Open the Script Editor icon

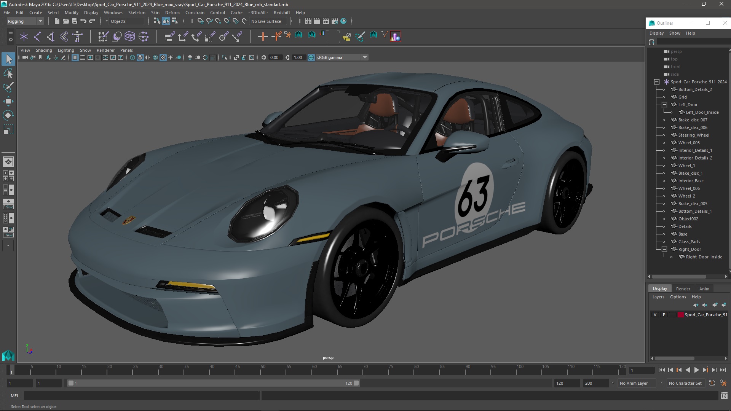click(x=724, y=396)
